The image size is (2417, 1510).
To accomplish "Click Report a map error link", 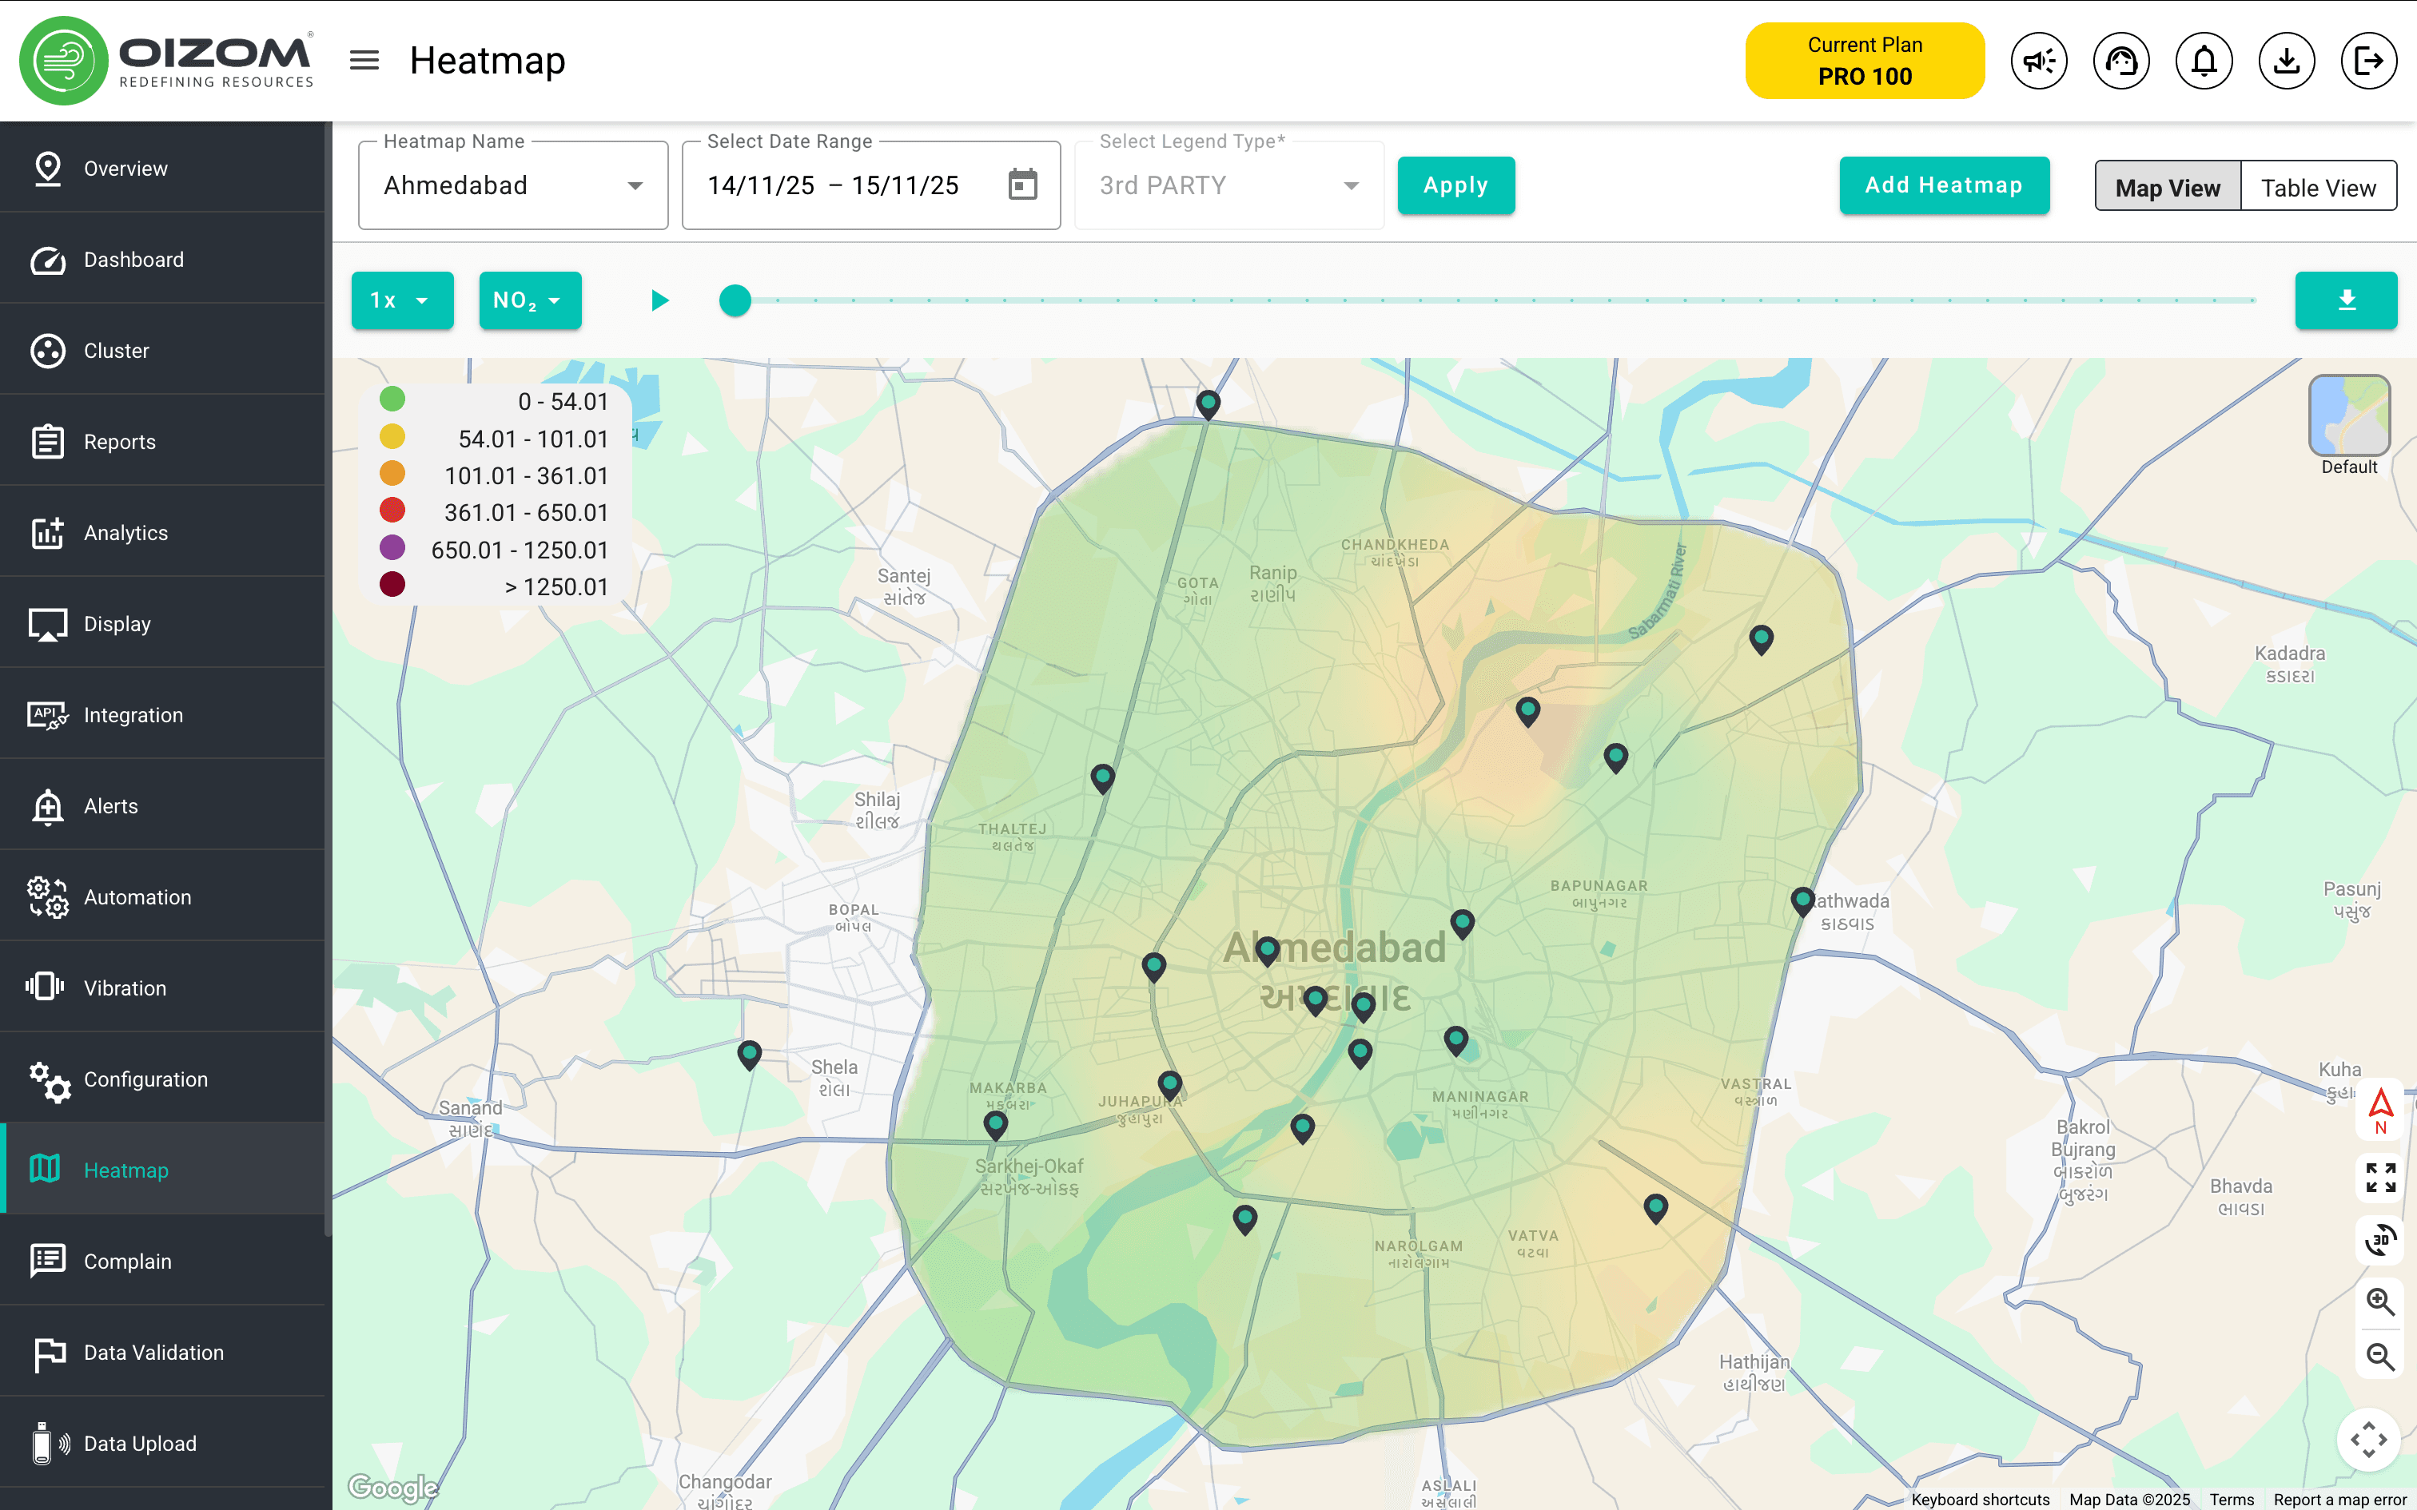I will pos(2339,1499).
